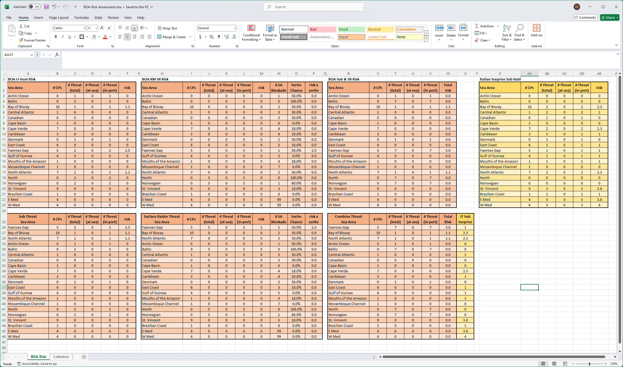Decrease font size with smaller A icon
The image size is (623, 367).
[x=109, y=28]
